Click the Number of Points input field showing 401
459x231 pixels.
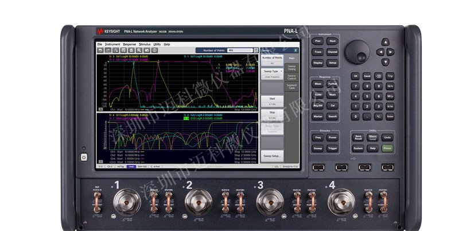[240, 51]
